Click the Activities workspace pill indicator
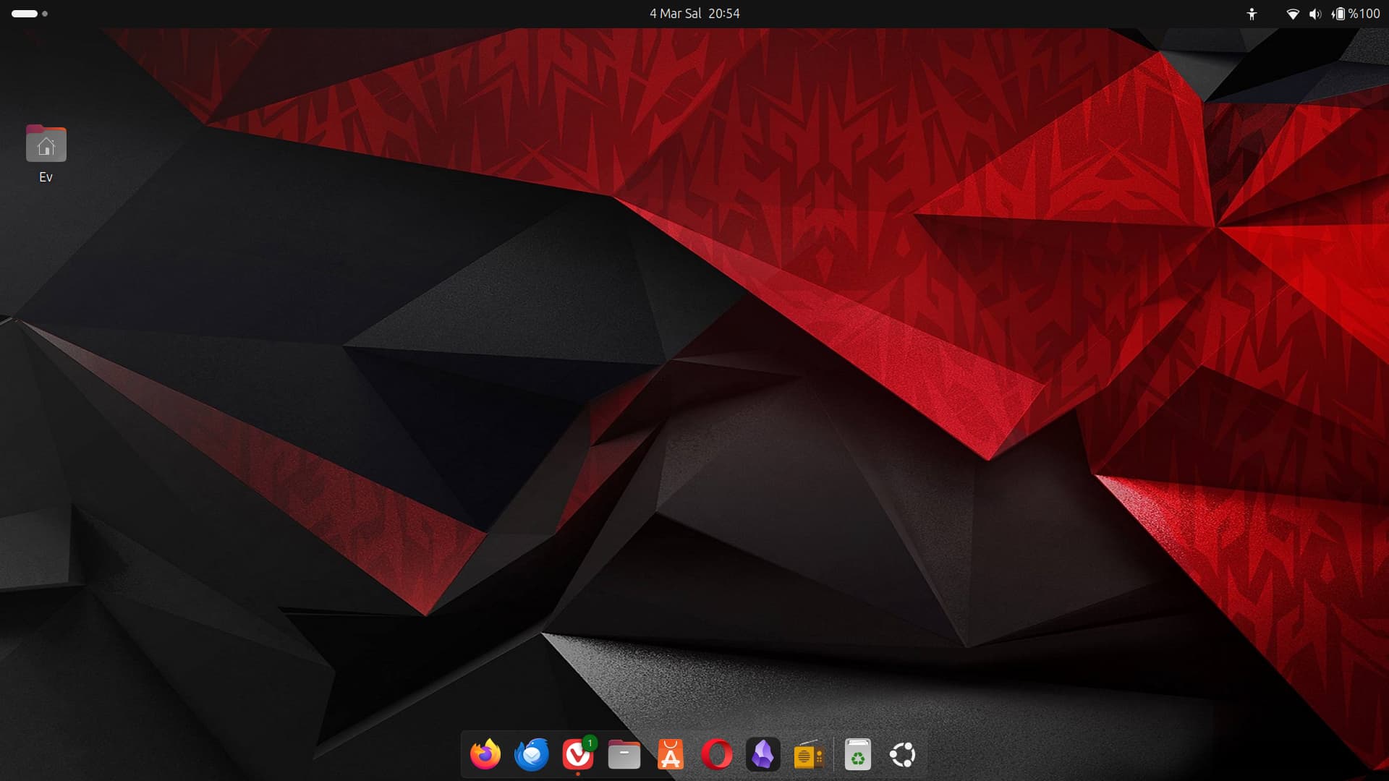The height and width of the screenshot is (781, 1389). point(25,14)
